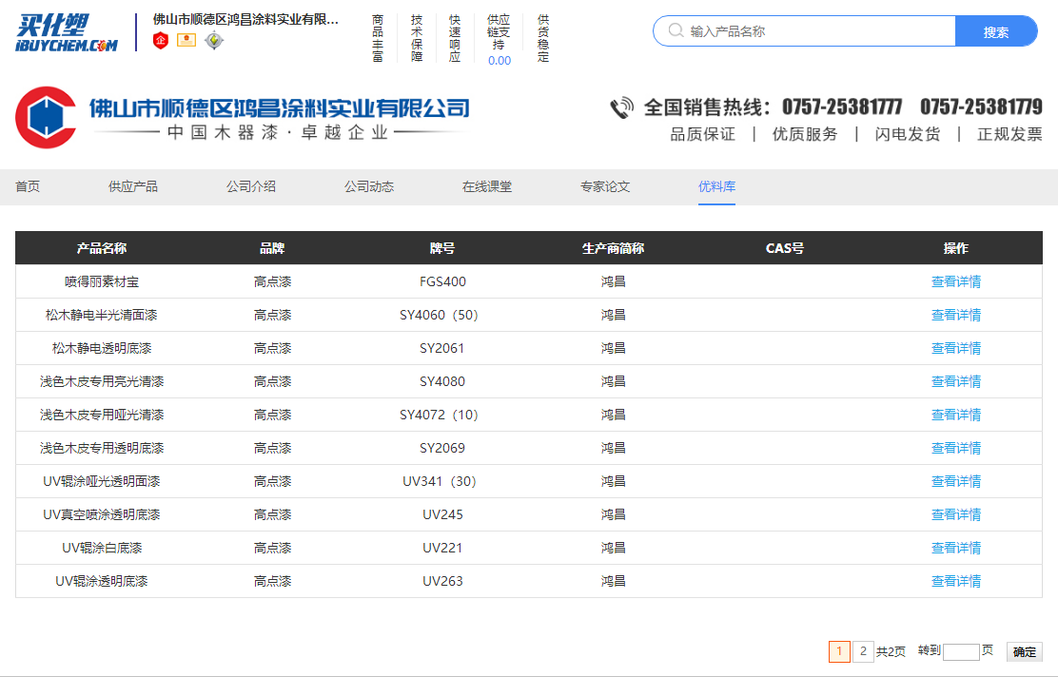1058x677 pixels.
Task: Open the 公司介绍 navigation tab
Action: click(x=251, y=186)
